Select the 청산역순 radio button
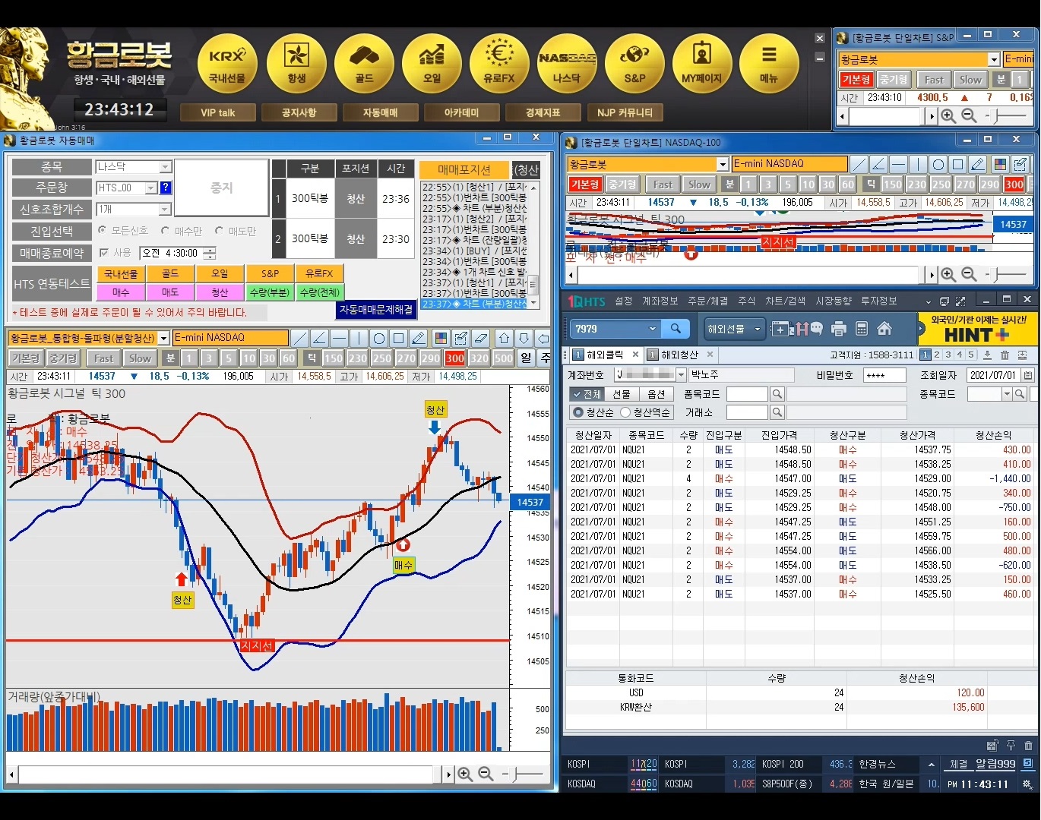 pyautogui.click(x=625, y=412)
